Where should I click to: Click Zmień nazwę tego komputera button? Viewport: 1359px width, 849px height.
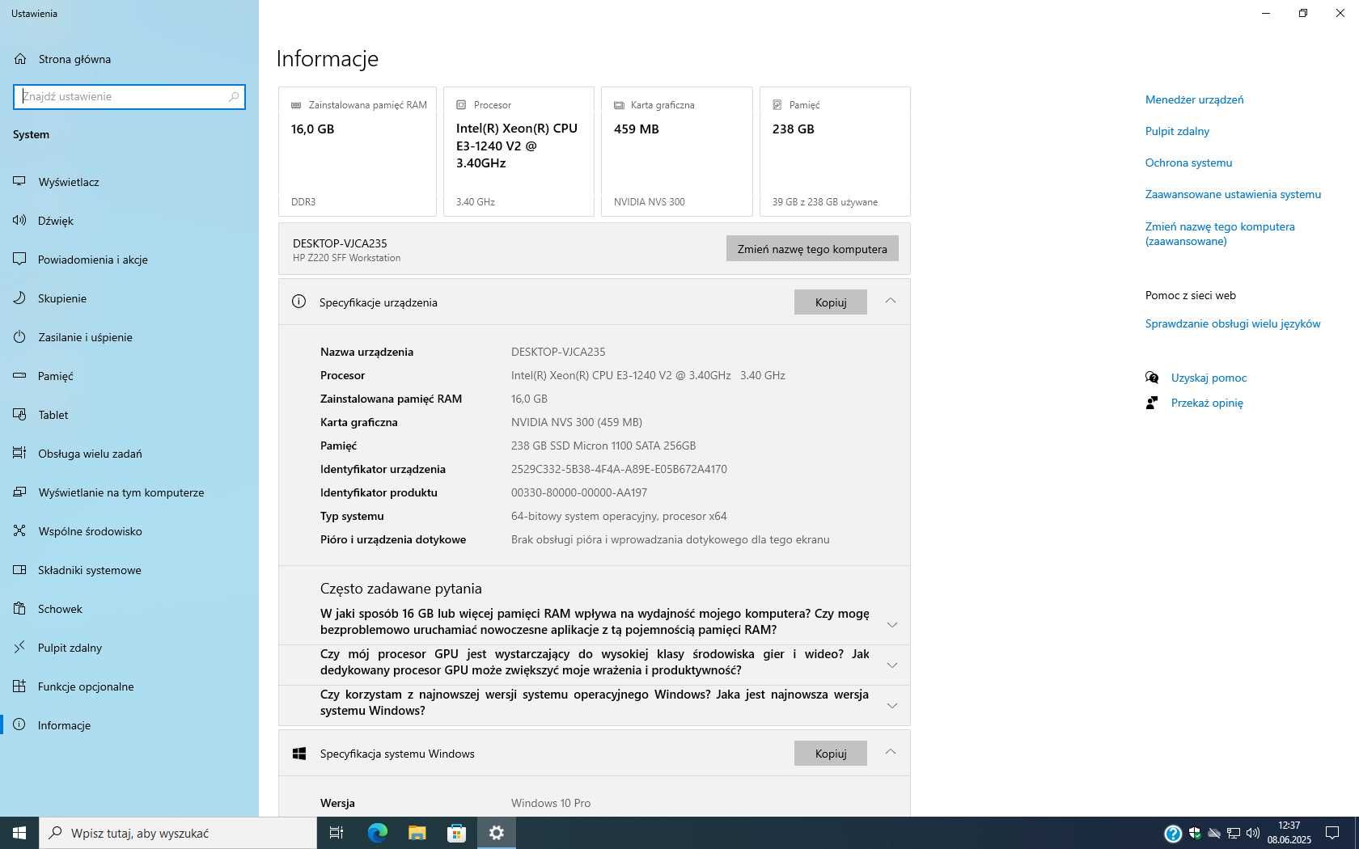(812, 249)
